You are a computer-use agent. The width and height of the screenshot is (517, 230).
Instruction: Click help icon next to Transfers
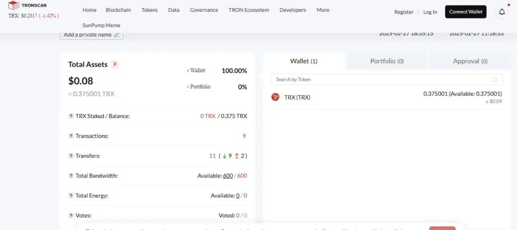(x=71, y=156)
